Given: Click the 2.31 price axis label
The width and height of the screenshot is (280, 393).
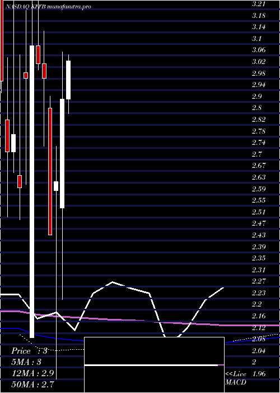Looking at the screenshot, I should point(259,270).
